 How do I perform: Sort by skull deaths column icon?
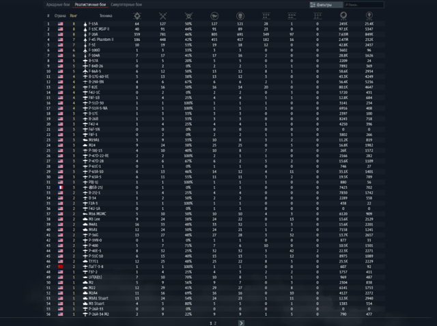coord(240,16)
